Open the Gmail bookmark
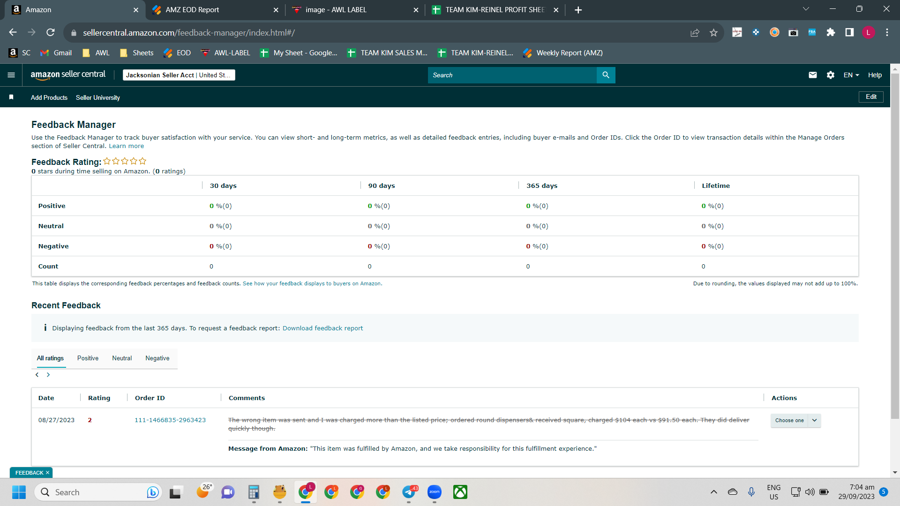Viewport: 900px width, 506px height. 56,53
